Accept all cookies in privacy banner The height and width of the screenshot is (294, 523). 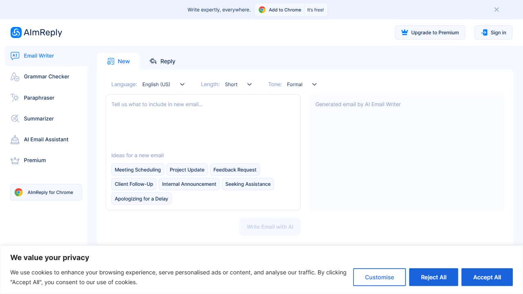[x=487, y=277]
